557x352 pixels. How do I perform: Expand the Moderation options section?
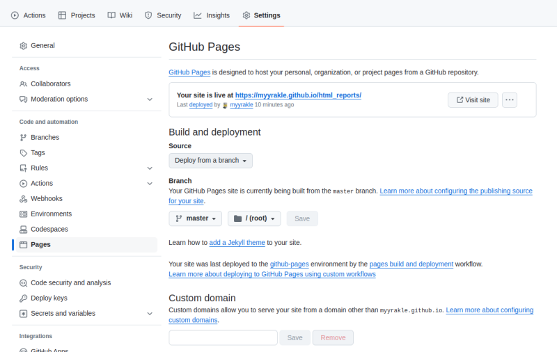150,99
